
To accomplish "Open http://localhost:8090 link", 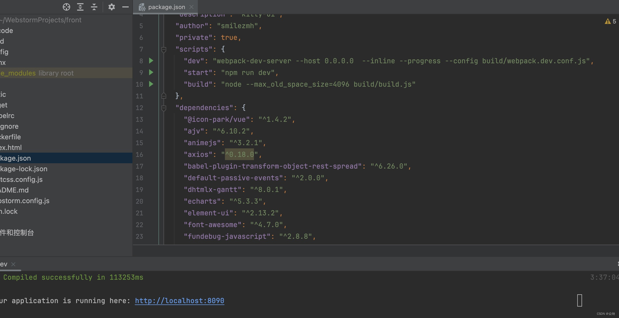I will (179, 300).
